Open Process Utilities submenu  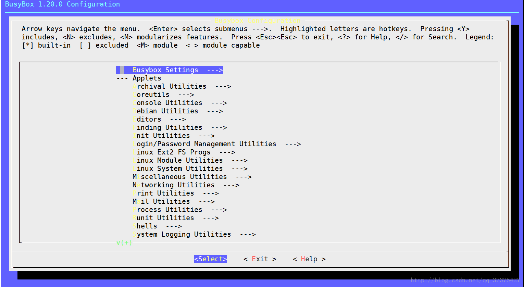coord(180,210)
